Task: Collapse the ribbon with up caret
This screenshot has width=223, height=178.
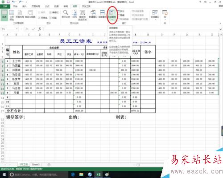Action: (x=220, y=23)
